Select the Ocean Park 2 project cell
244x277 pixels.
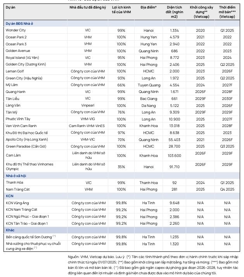tap(16, 37)
